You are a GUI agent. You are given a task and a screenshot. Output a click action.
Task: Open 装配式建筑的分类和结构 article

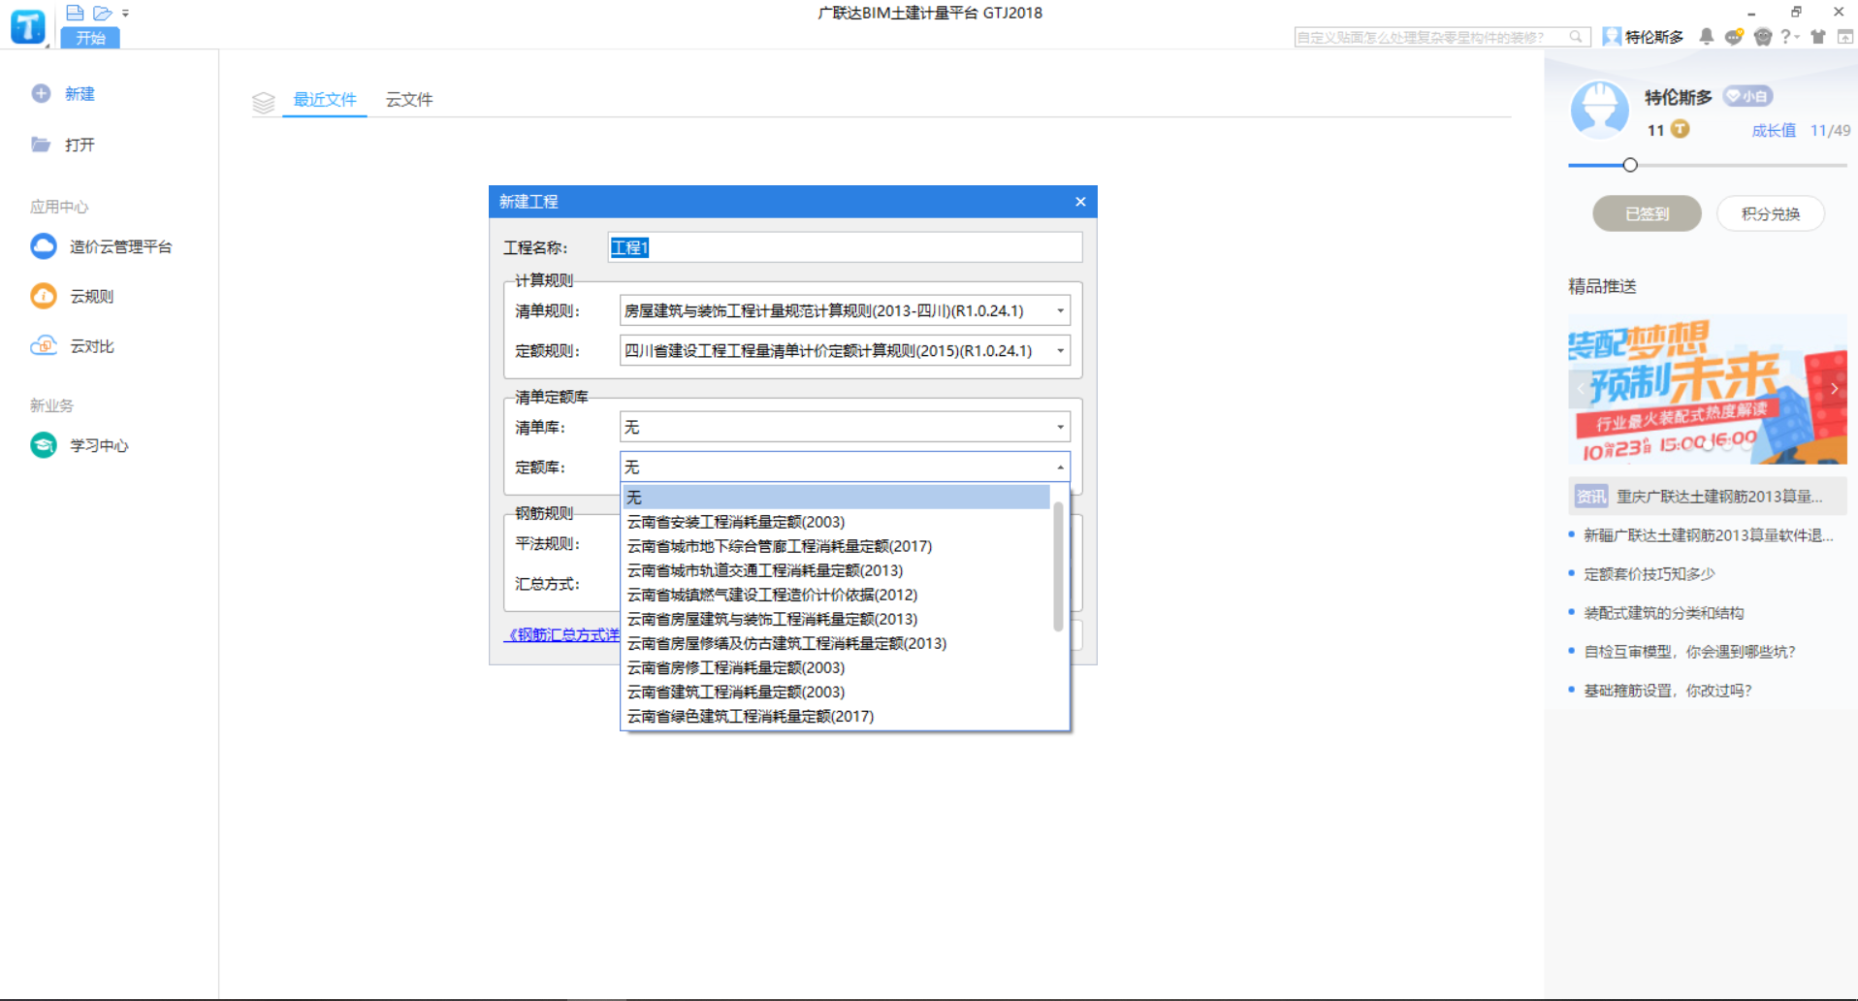pyautogui.click(x=1664, y=613)
